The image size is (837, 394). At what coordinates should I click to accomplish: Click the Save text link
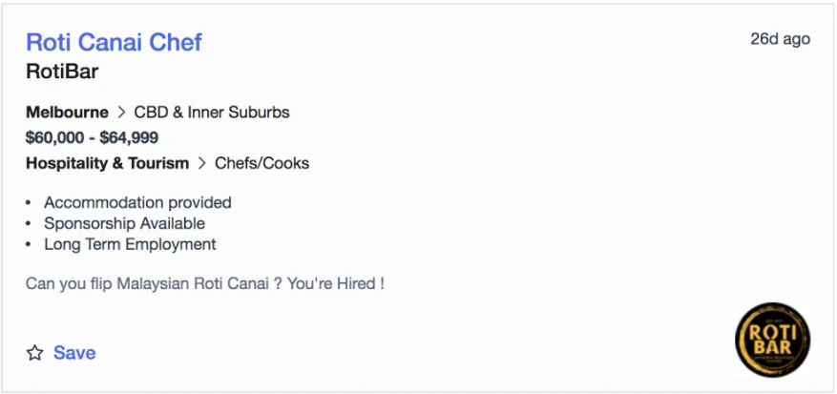point(74,353)
